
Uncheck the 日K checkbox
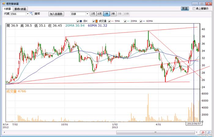point(78,21)
